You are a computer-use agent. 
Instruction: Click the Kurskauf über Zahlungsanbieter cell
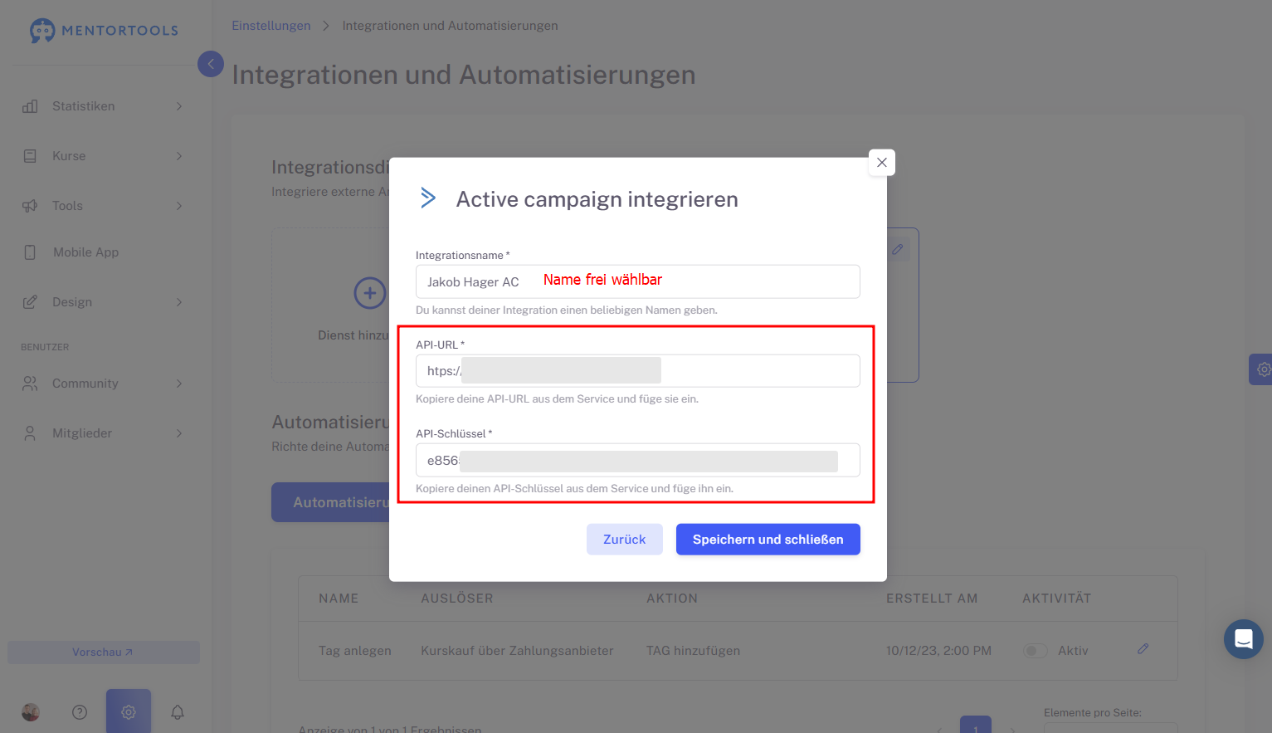point(517,651)
